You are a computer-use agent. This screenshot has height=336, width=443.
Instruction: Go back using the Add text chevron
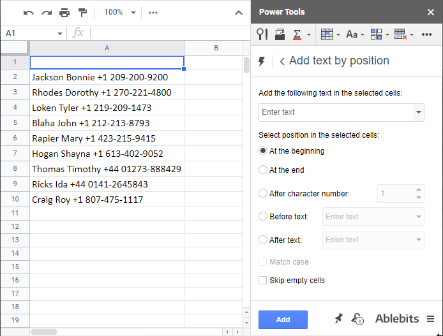282,61
